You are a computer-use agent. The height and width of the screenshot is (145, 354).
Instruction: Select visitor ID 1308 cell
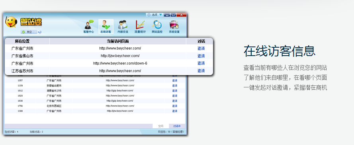click(x=20, y=111)
